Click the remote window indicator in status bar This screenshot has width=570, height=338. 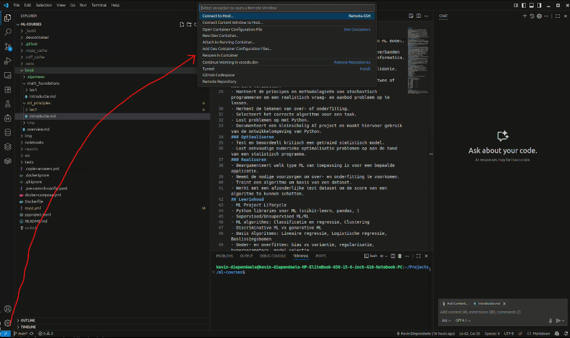point(5,333)
